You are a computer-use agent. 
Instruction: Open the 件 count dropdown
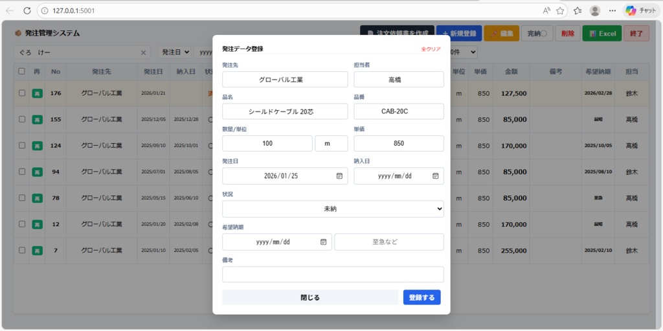464,52
